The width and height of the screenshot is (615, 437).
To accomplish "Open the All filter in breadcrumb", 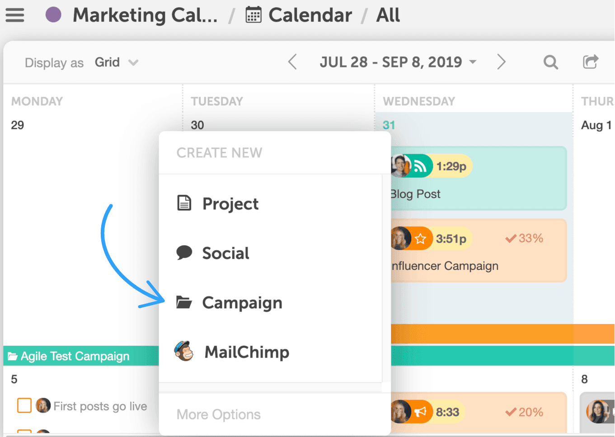I will pyautogui.click(x=388, y=15).
